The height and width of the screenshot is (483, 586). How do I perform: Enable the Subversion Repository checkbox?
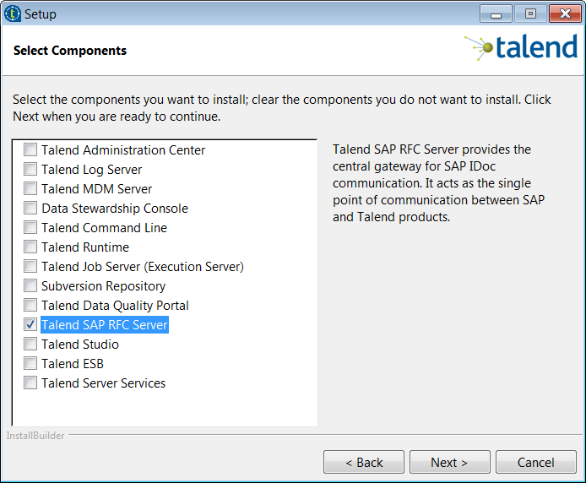click(x=30, y=286)
